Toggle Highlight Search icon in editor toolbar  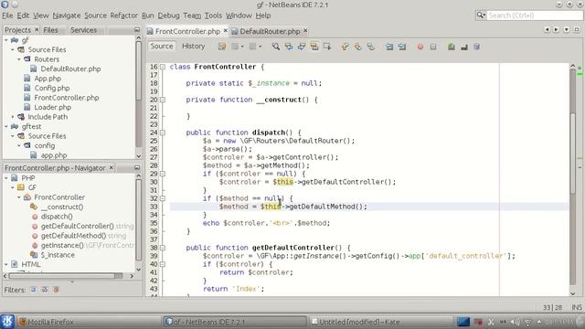point(314,47)
